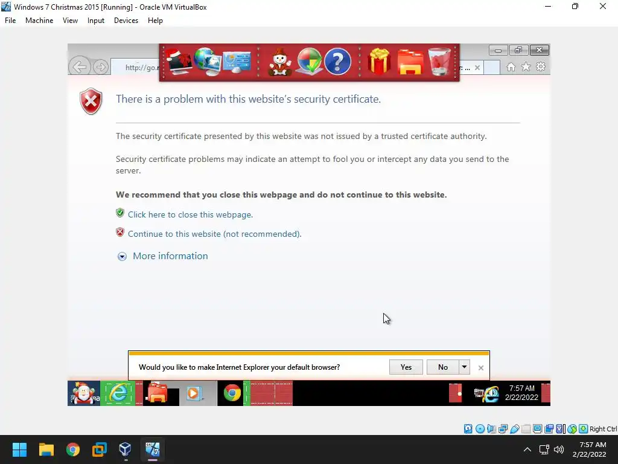
Task: Click VirtualBox hard disk status icon
Action: point(468,429)
